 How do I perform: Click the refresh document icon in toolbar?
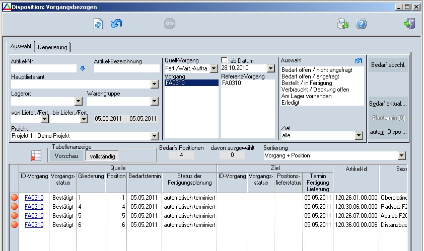coord(98,24)
